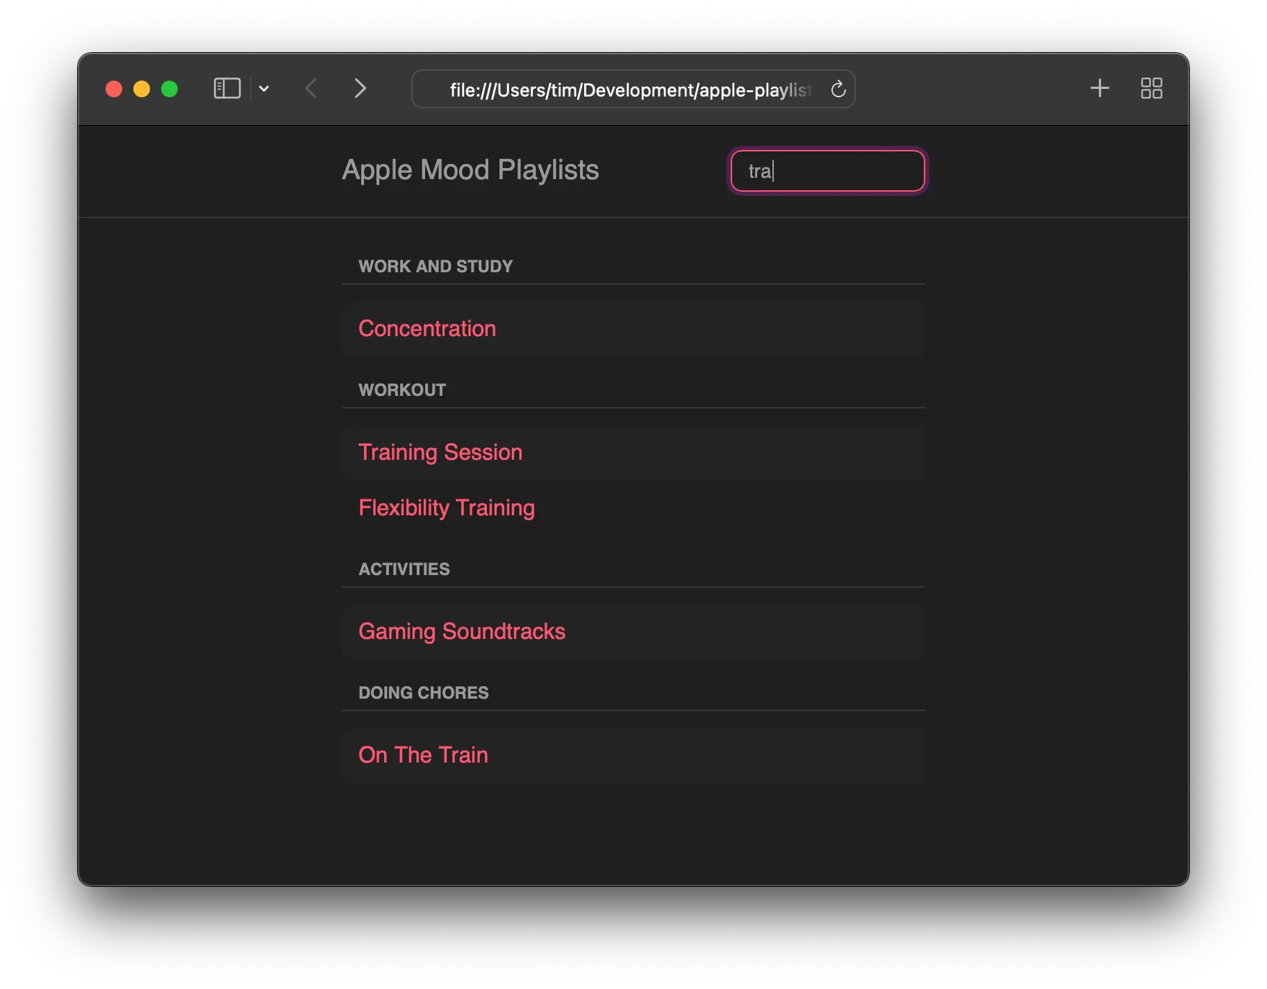Open the Gaming Soundtracks playlist
The width and height of the screenshot is (1267, 989).
(x=462, y=631)
